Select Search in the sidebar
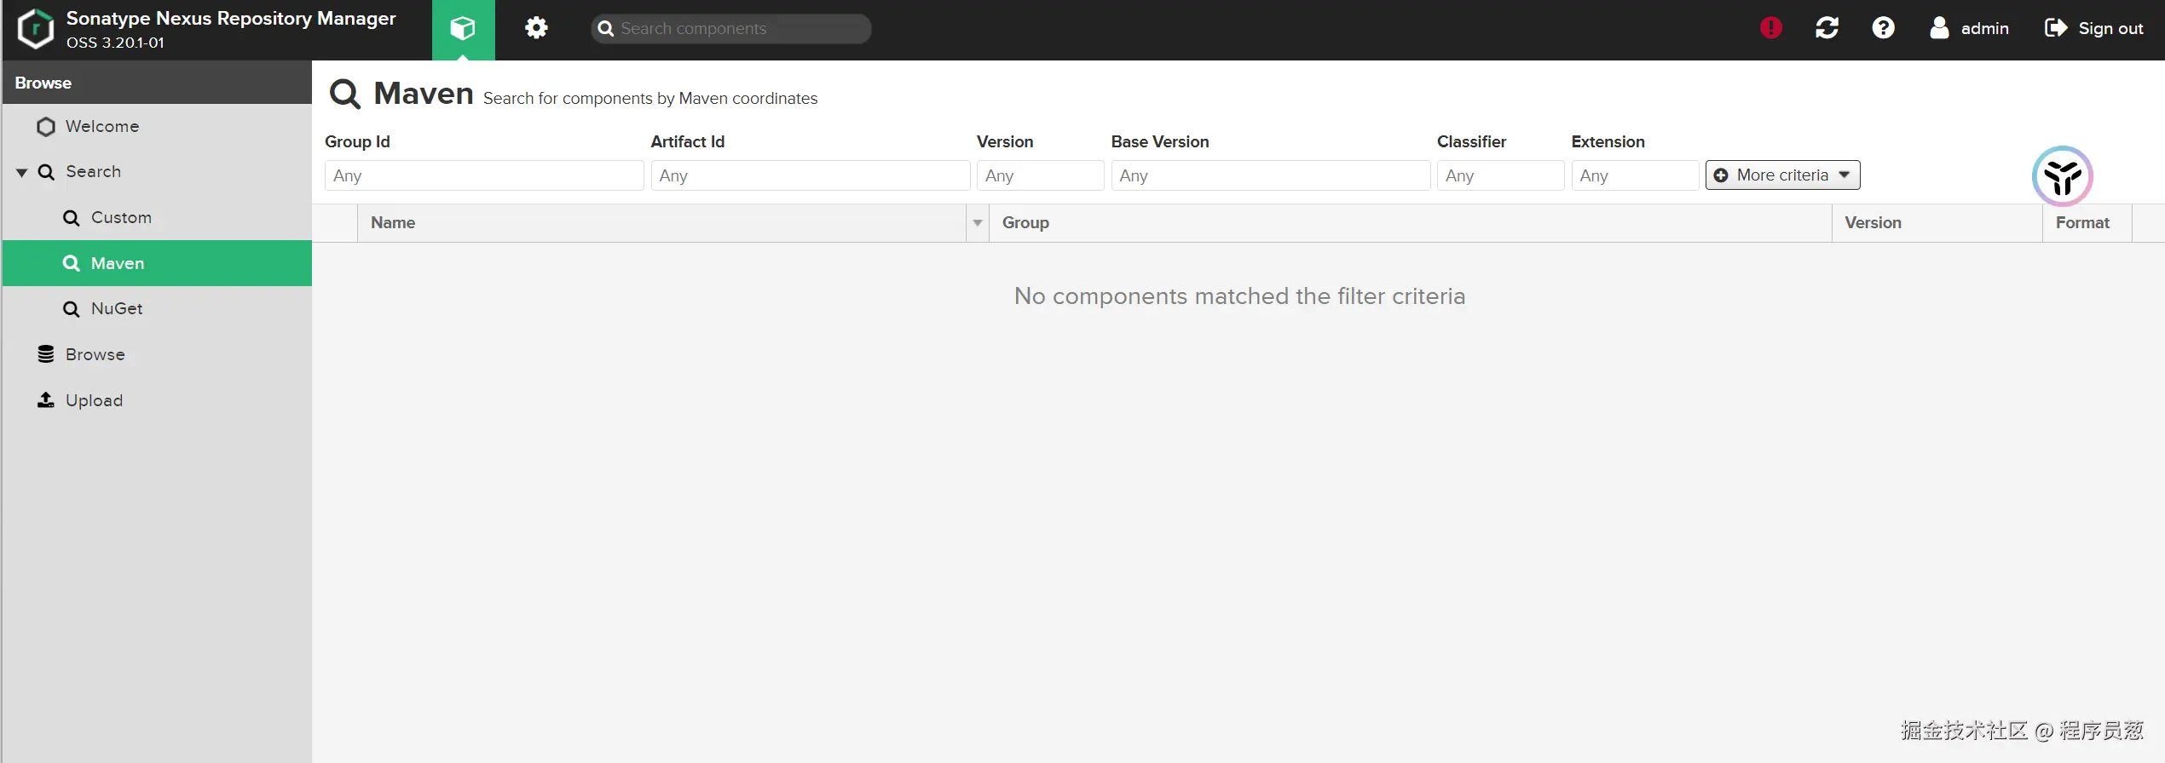The height and width of the screenshot is (763, 2165). point(157,172)
